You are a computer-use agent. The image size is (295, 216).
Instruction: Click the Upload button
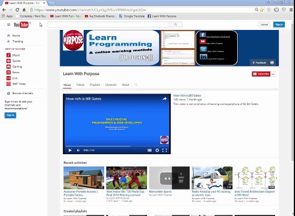click(x=264, y=25)
